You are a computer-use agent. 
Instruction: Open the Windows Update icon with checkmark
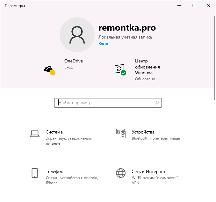[x=120, y=70]
